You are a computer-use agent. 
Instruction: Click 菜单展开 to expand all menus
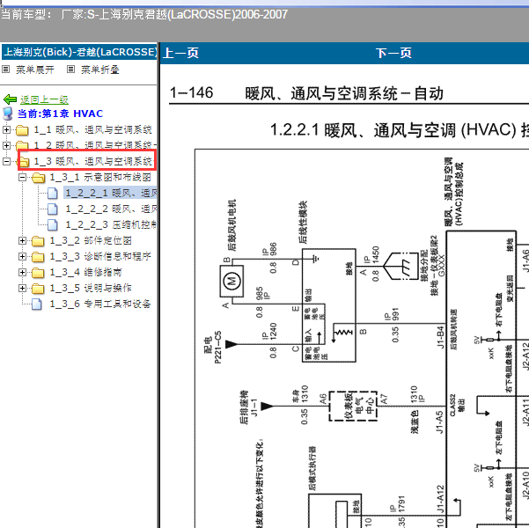click(x=35, y=70)
